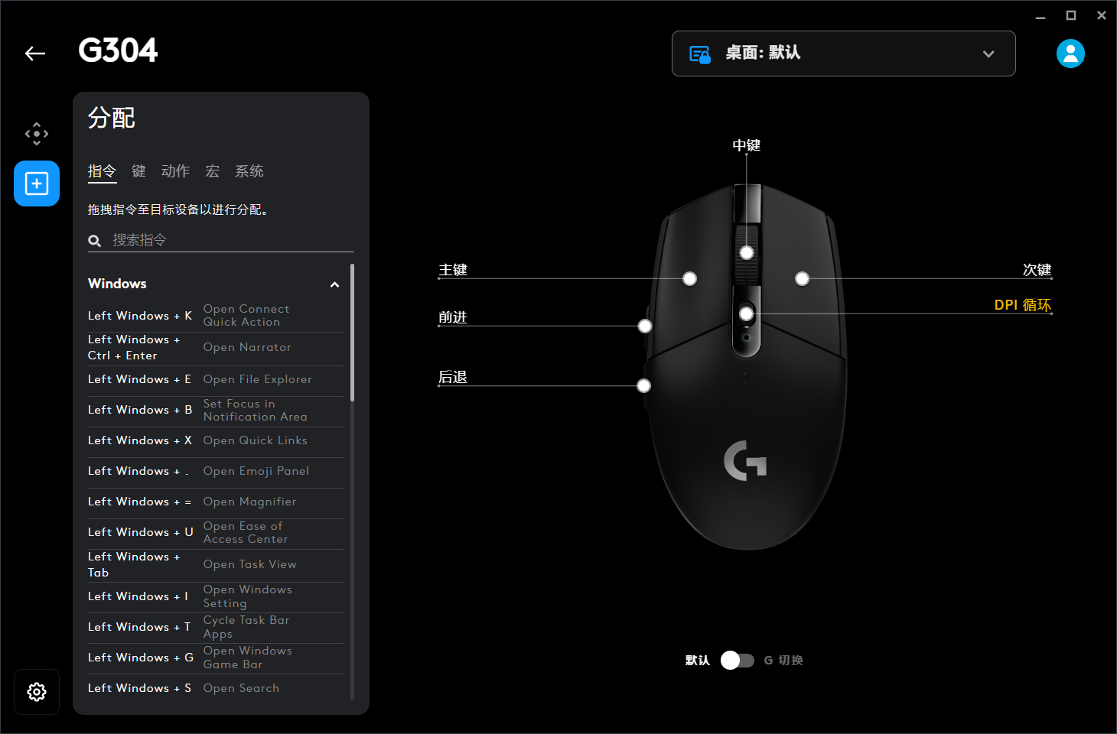Switch to the 指令 tab
The image size is (1117, 734).
coord(102,171)
